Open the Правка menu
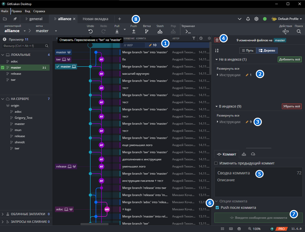Viewport: 305px width, 232px height. (16, 11)
